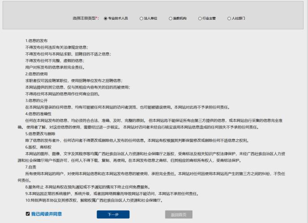Click the heading 7.自责
This screenshot has height=223, width=308.
(x=31, y=167)
